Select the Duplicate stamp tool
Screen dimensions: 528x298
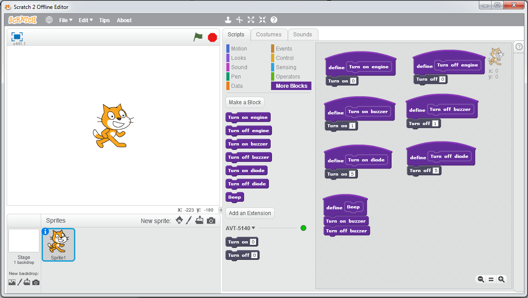228,20
